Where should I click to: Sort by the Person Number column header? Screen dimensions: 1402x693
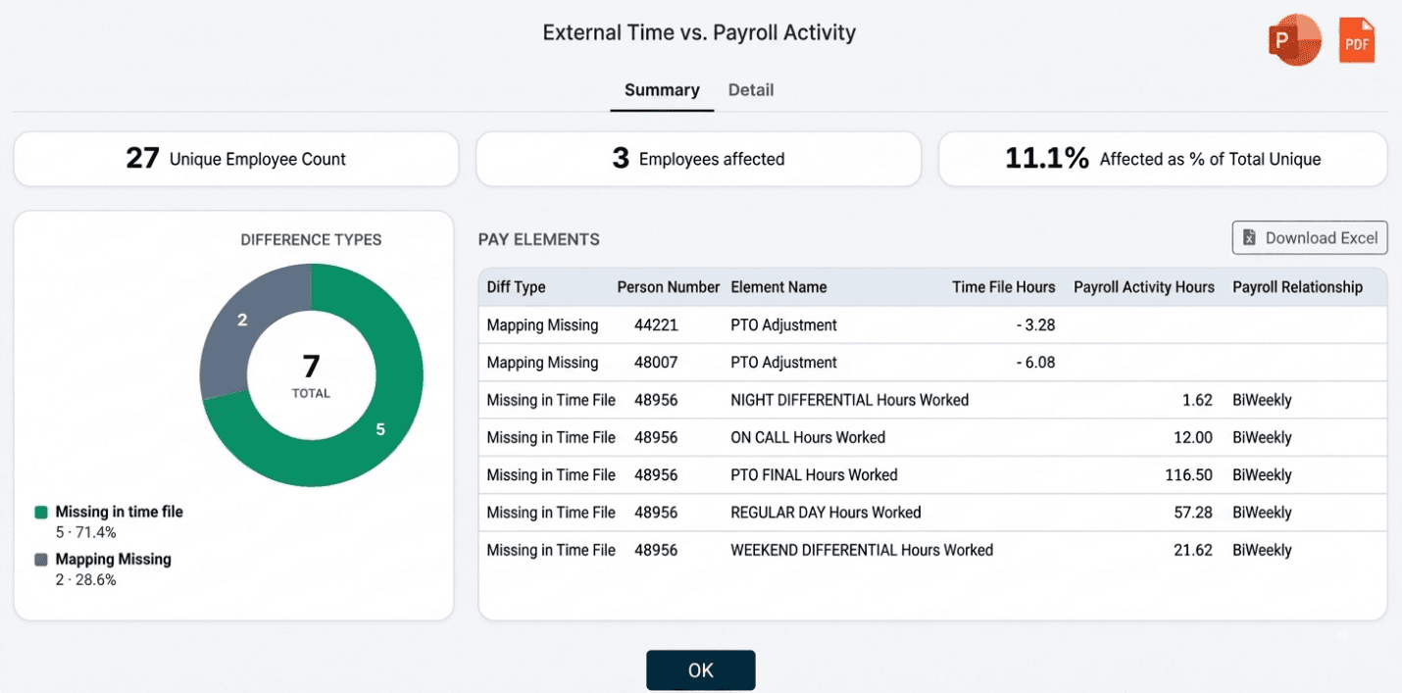point(669,287)
